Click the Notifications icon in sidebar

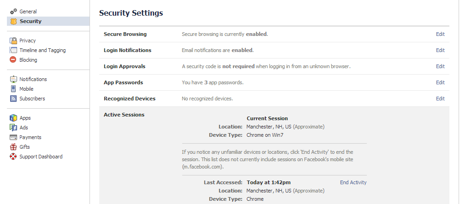[x=13, y=79]
